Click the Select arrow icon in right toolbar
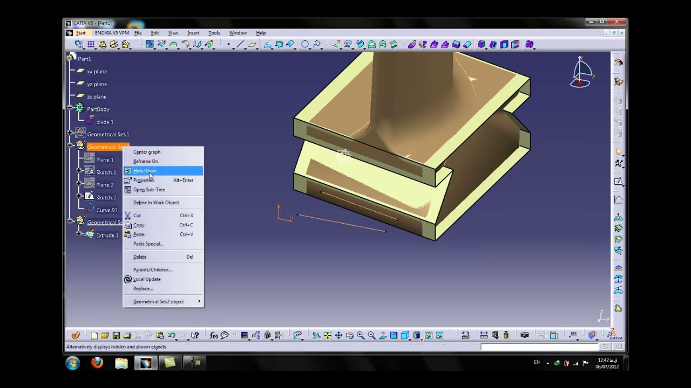691x388 pixels. tap(619, 152)
